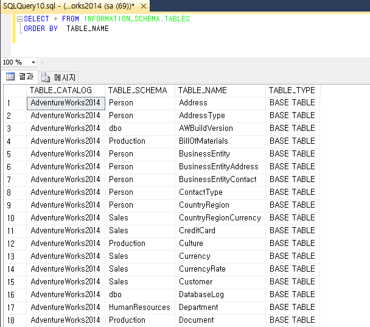The width and height of the screenshot is (370, 327).
Task: Click the INFORMATION_SCHEMA.TABLES text in the query
Action: [137, 19]
